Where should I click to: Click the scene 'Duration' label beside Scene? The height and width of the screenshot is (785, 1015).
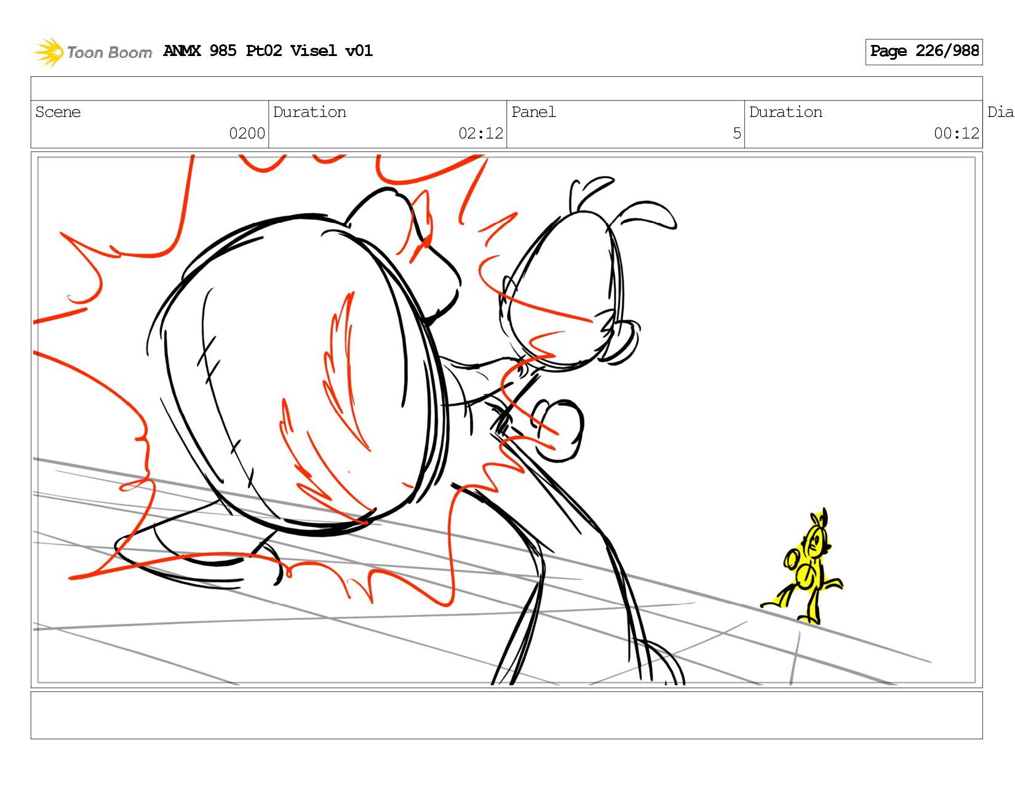309,112
